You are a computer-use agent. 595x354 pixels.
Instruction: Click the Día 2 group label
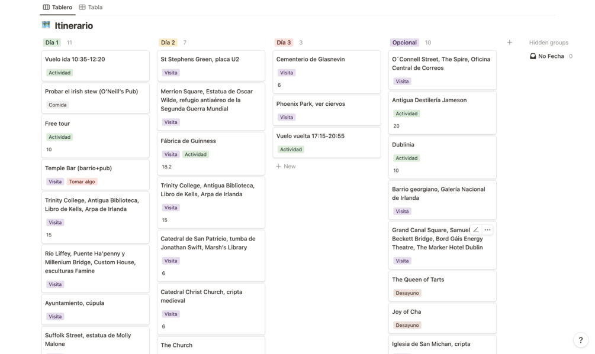click(168, 43)
